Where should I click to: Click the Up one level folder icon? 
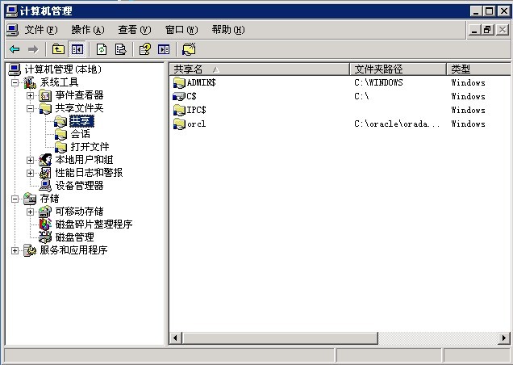(58, 49)
